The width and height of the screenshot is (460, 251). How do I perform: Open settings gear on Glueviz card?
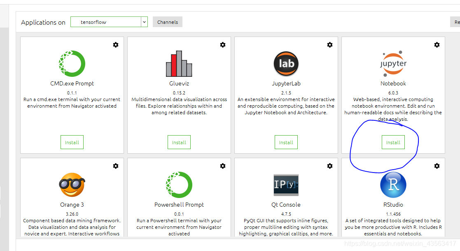[223, 45]
